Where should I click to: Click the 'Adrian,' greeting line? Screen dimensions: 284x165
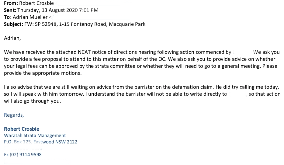12,38
